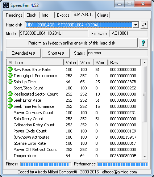154x177 pixels.
Task: Click the scrollbar down arrow
Action: (x=145, y=157)
